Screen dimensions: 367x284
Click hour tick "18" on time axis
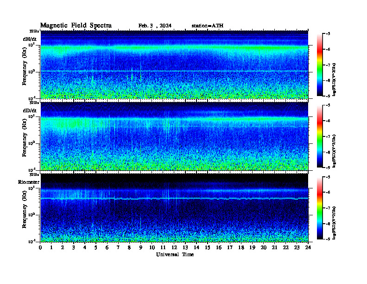241,248
